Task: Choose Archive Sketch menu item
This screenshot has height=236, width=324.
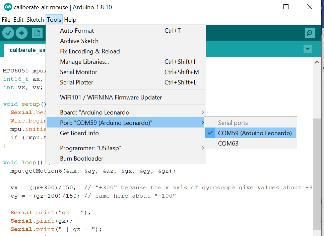Action: click(126, 41)
